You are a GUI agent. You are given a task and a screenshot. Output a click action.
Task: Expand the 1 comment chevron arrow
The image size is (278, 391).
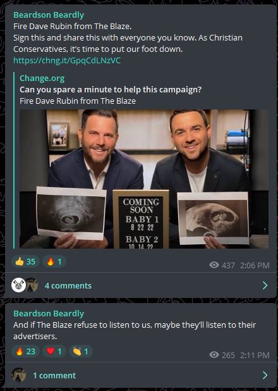click(x=265, y=375)
